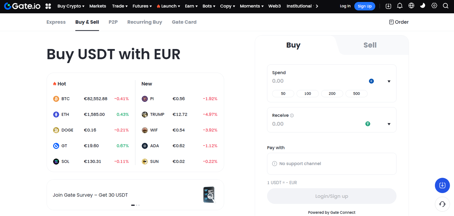Open the apps grid next to the logo

pos(48,6)
